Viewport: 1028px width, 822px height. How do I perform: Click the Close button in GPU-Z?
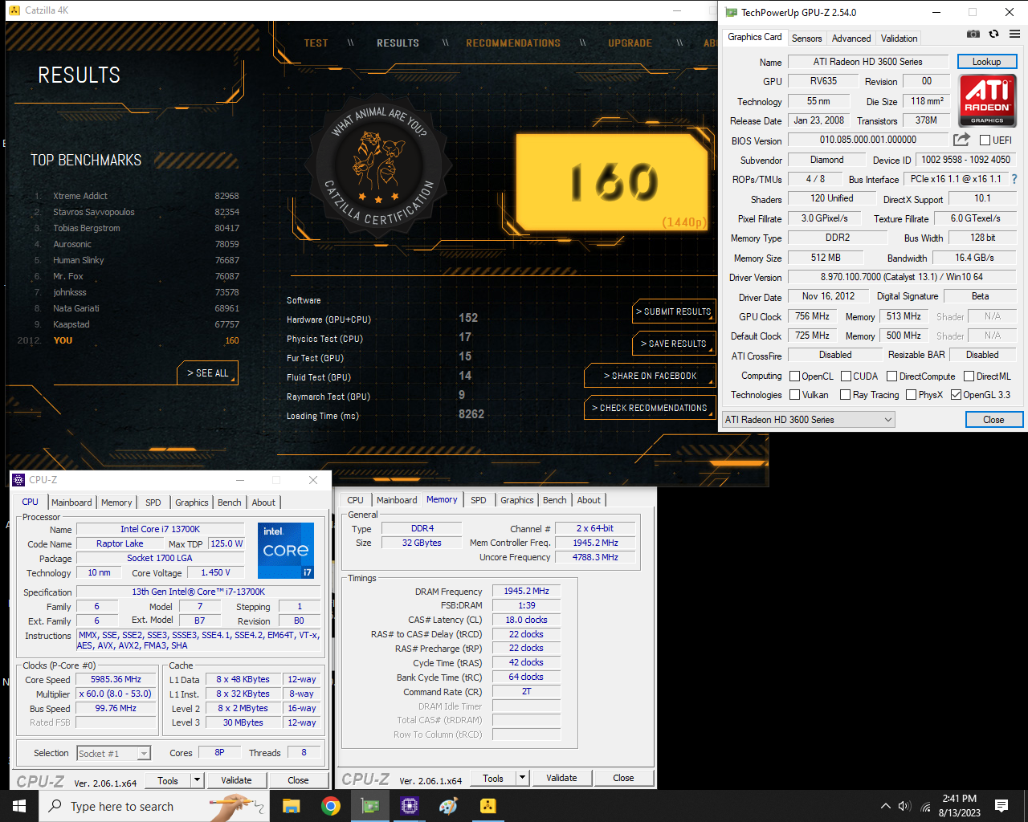[993, 420]
